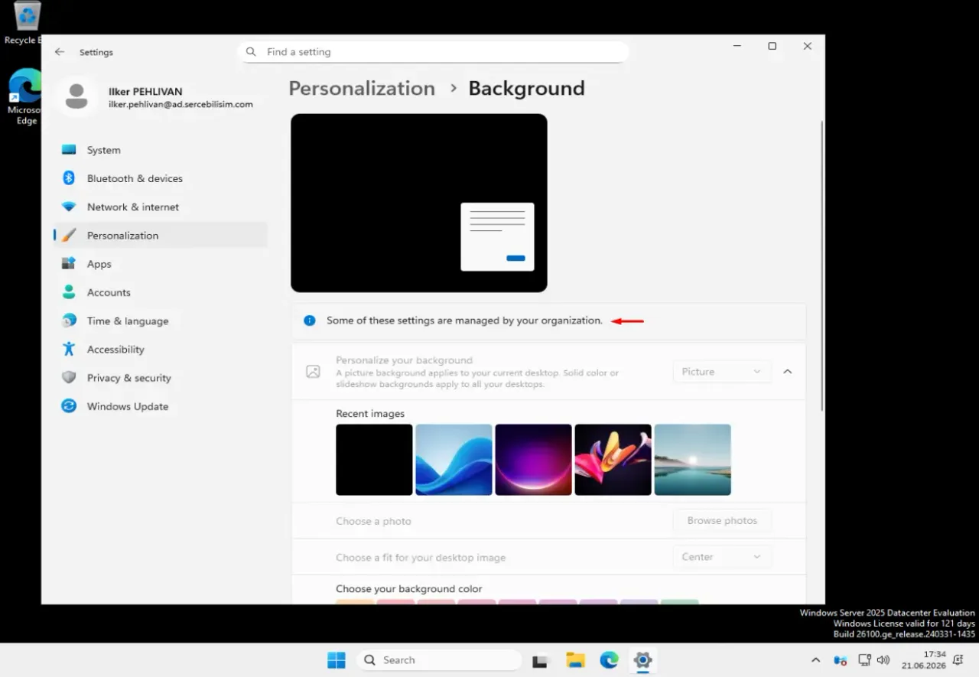979x677 pixels.
Task: Open the Accounts settings category
Action: (x=161, y=292)
